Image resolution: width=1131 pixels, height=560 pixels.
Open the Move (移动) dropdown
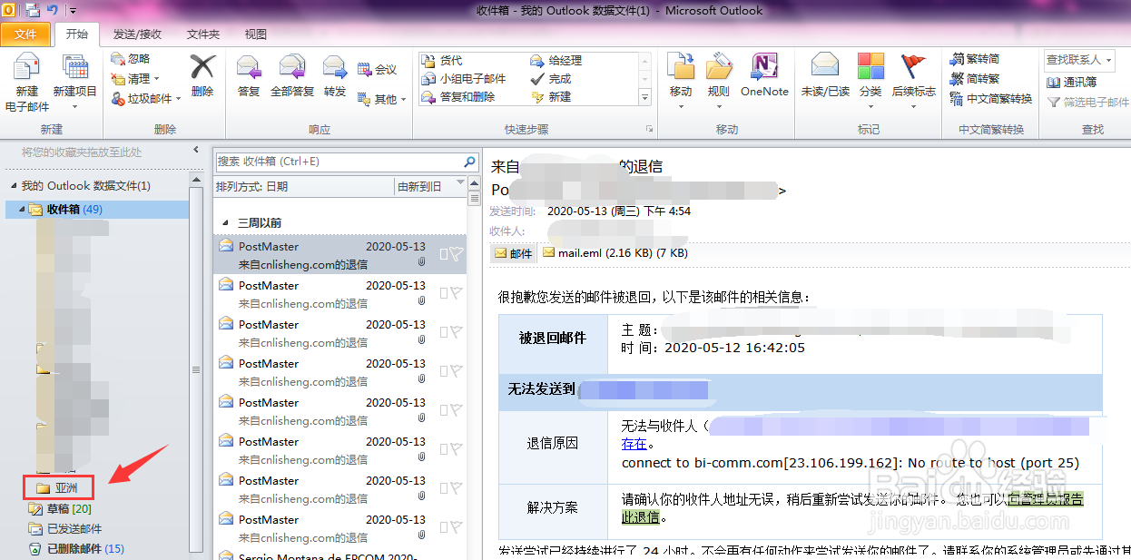pos(681,81)
